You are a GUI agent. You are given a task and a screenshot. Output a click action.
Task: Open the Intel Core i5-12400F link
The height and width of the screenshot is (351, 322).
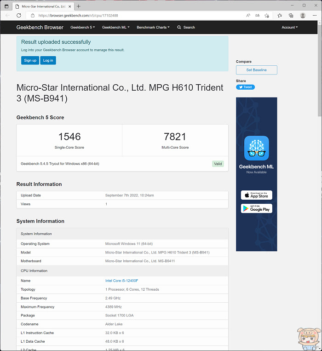click(122, 281)
